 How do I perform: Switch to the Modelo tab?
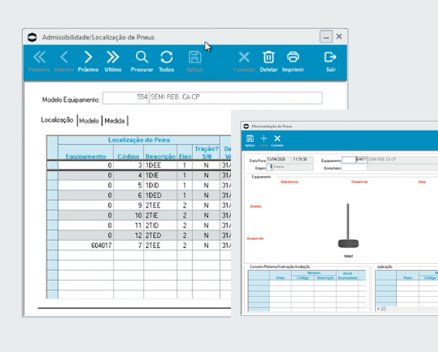point(89,121)
